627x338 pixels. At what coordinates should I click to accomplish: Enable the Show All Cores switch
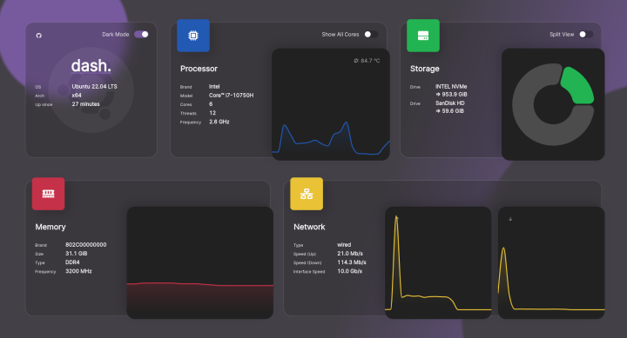click(x=371, y=34)
